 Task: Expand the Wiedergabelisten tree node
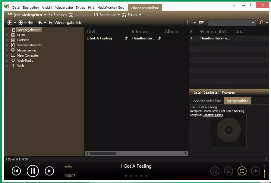pos(7,45)
